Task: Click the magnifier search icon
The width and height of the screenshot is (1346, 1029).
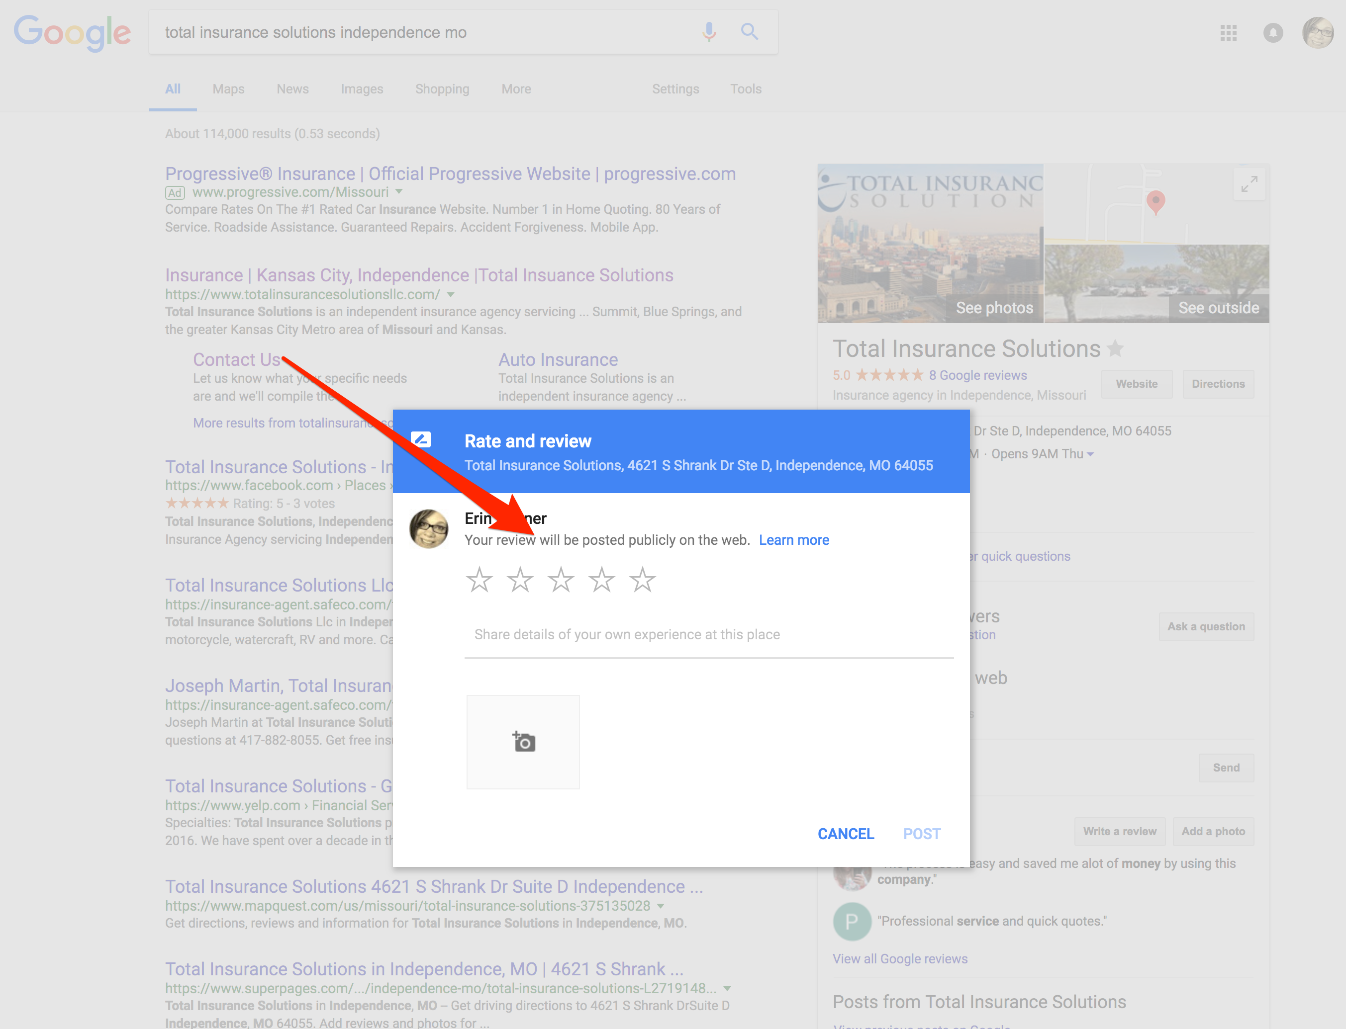Action: click(x=749, y=31)
